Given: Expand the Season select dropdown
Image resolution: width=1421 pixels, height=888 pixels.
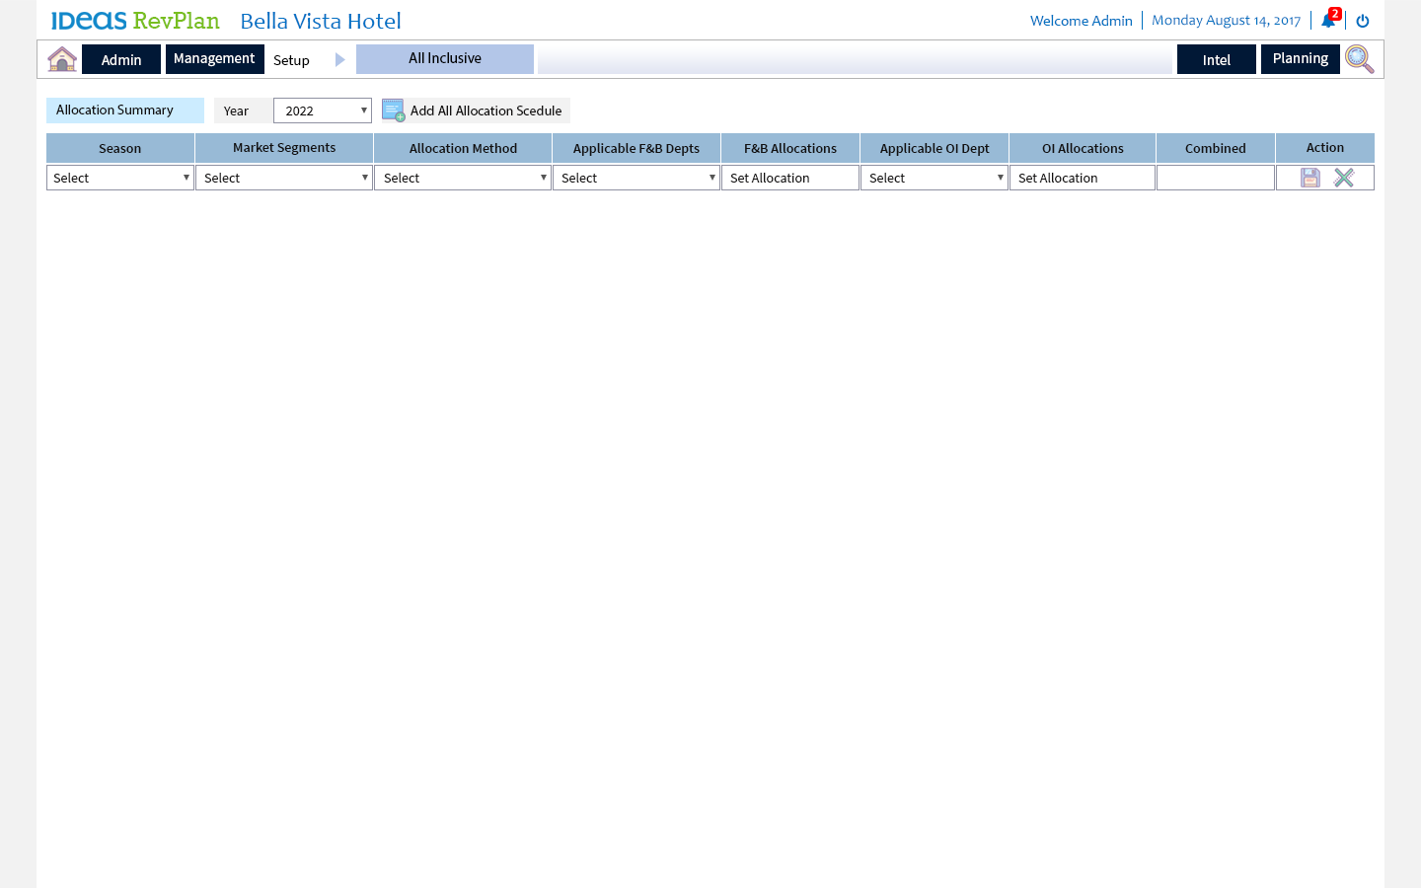Looking at the screenshot, I should pos(120,178).
